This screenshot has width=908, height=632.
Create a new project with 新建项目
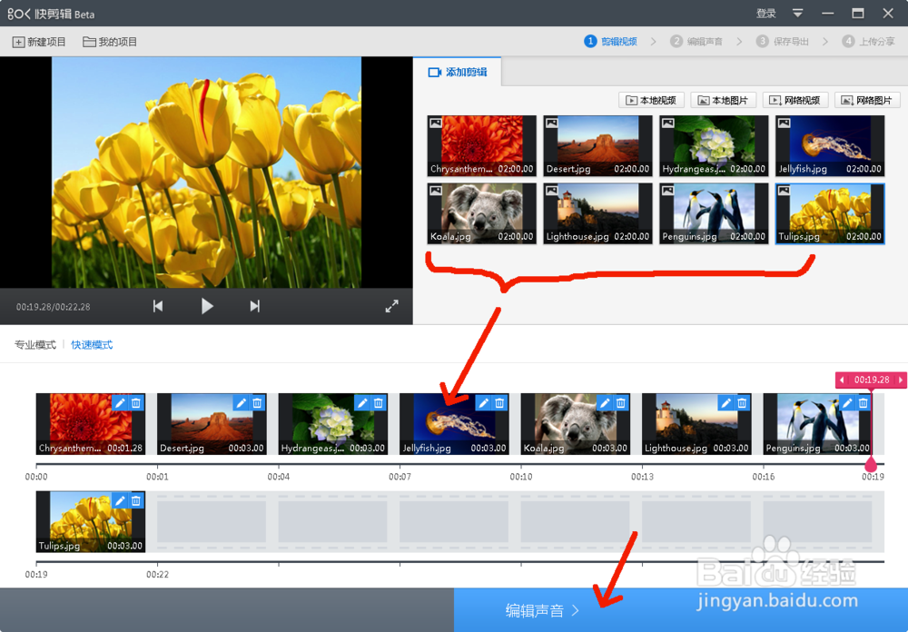pos(39,42)
